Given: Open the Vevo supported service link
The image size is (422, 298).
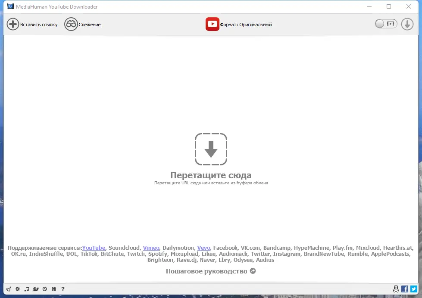Looking at the screenshot, I should coord(204,248).
